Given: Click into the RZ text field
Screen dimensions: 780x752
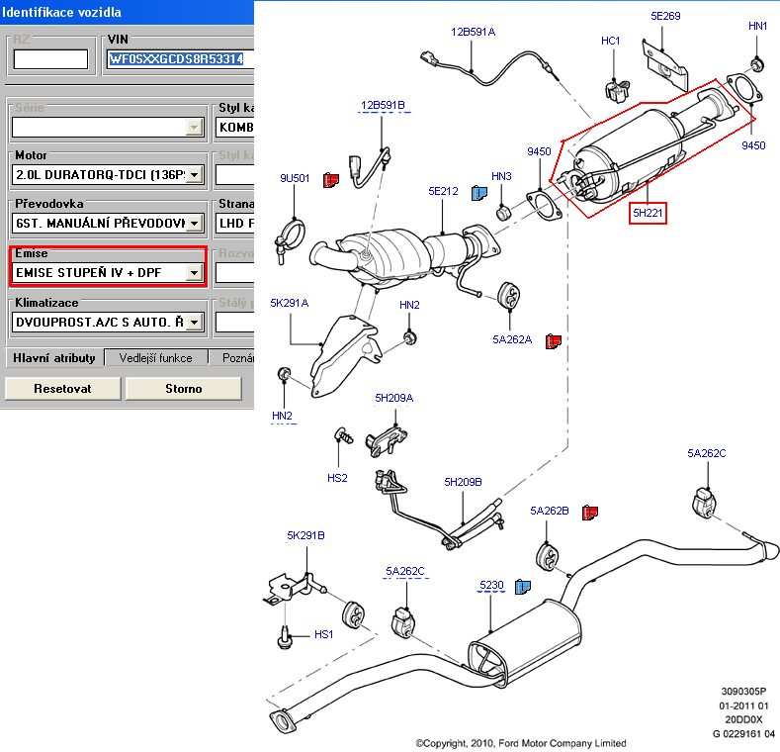Looking at the screenshot, I should tap(50, 59).
